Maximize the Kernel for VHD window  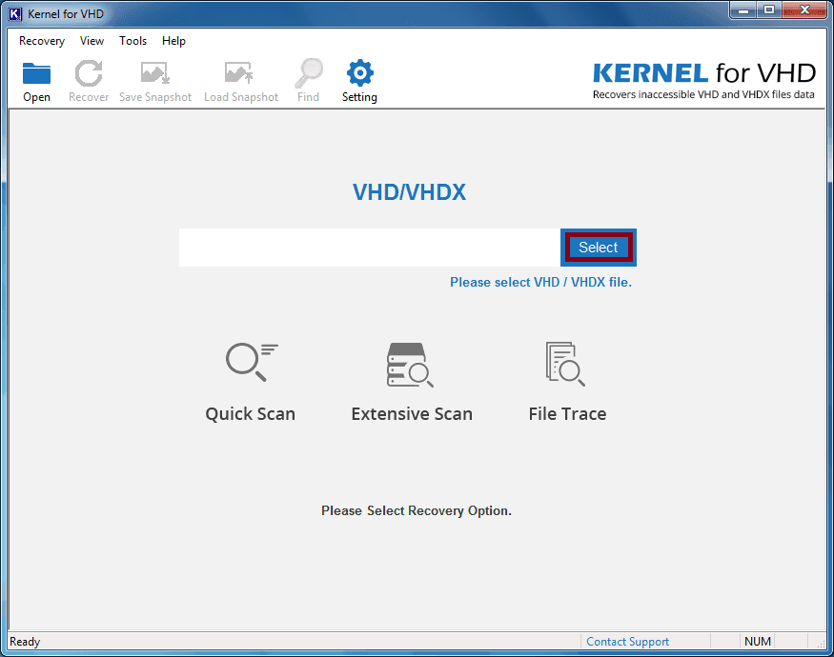769,10
